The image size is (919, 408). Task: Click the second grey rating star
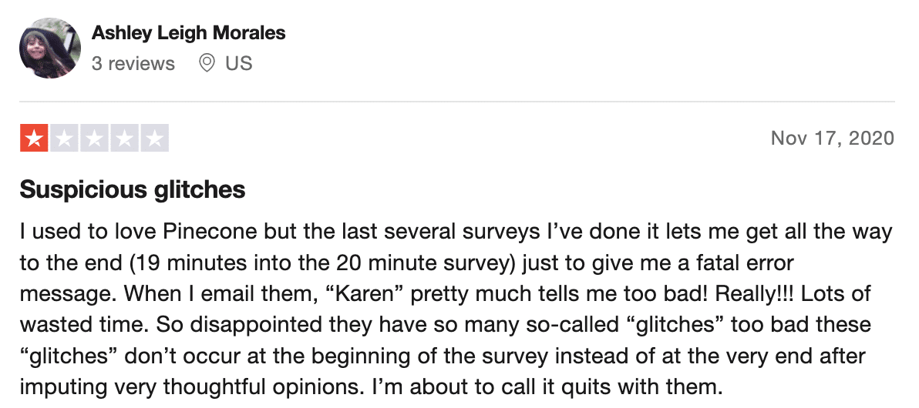65,138
